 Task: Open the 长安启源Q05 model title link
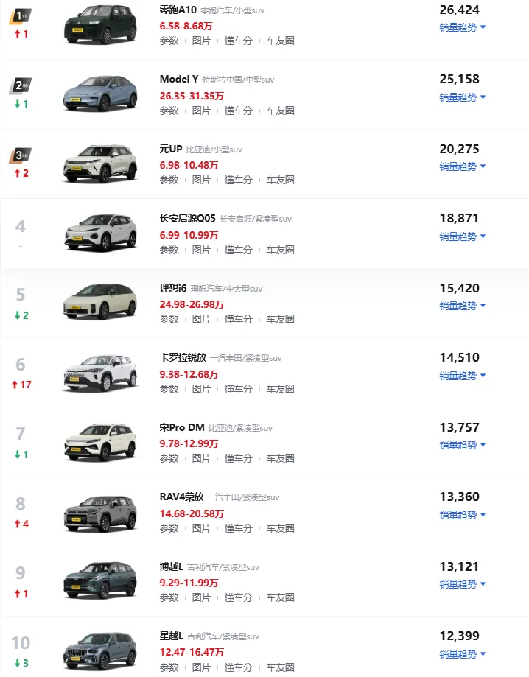point(187,219)
